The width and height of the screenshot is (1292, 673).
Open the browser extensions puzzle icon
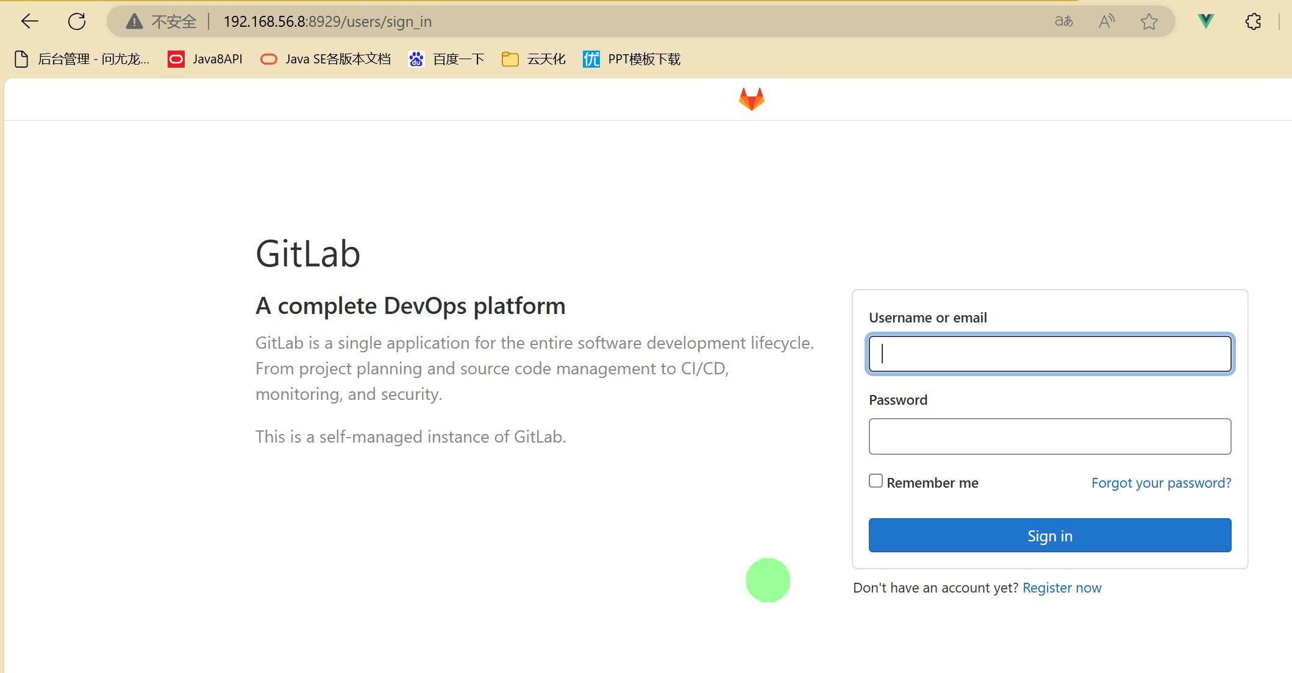click(x=1253, y=22)
